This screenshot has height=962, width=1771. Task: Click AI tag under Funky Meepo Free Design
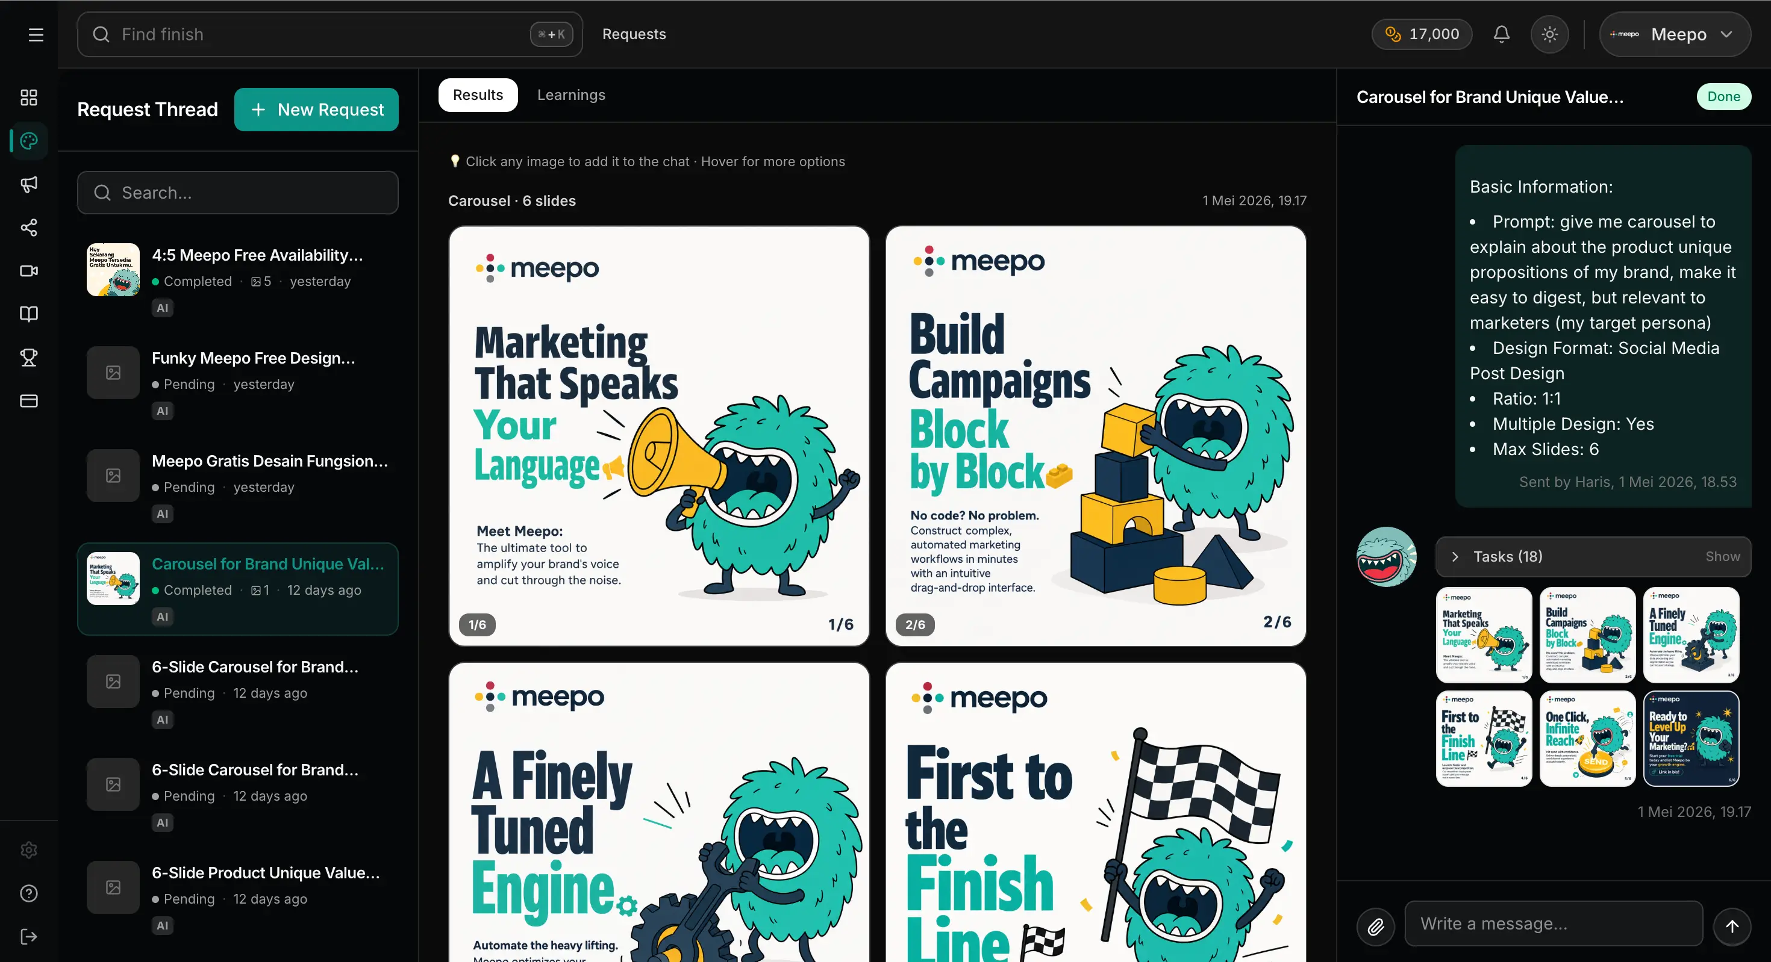pyautogui.click(x=162, y=411)
